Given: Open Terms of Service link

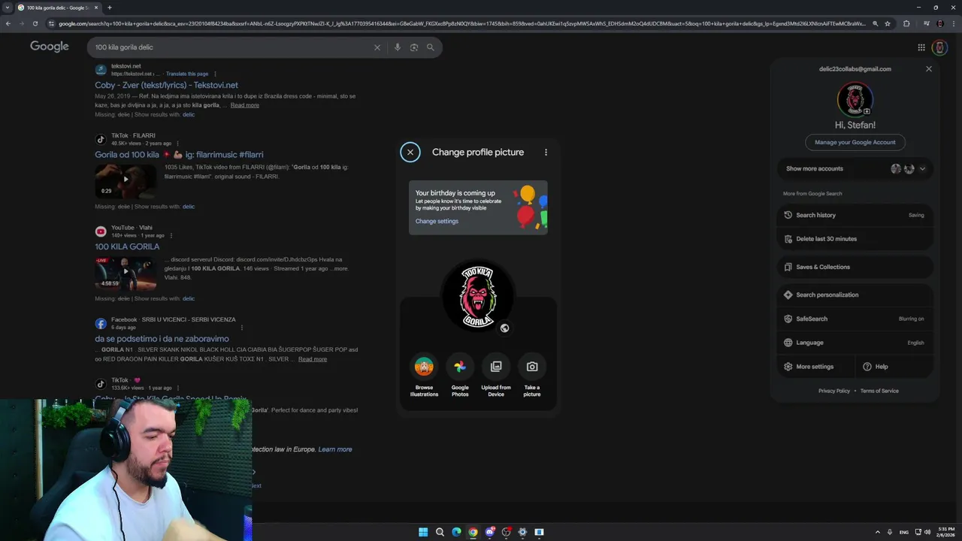Looking at the screenshot, I should click(x=879, y=391).
